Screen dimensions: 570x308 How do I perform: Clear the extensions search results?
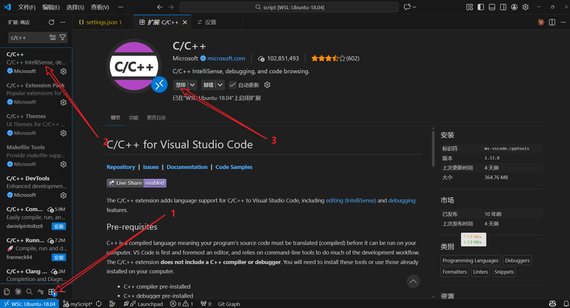(53, 37)
